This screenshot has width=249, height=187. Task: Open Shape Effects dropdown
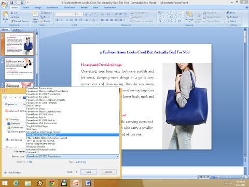click(212, 21)
